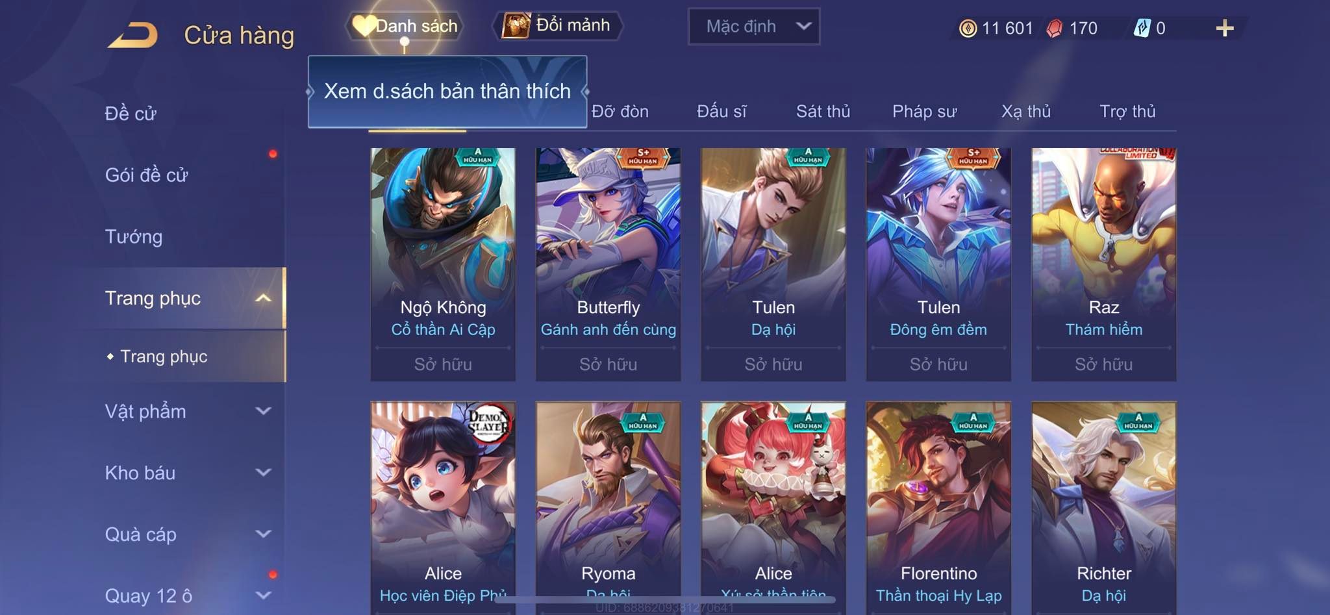The height and width of the screenshot is (615, 1330).
Task: Tap the blue voucher ticket icon
Action: click(x=1142, y=28)
